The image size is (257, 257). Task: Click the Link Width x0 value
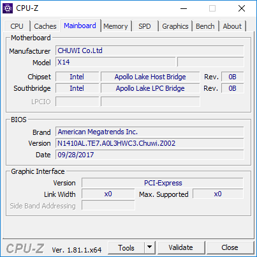click(x=108, y=194)
